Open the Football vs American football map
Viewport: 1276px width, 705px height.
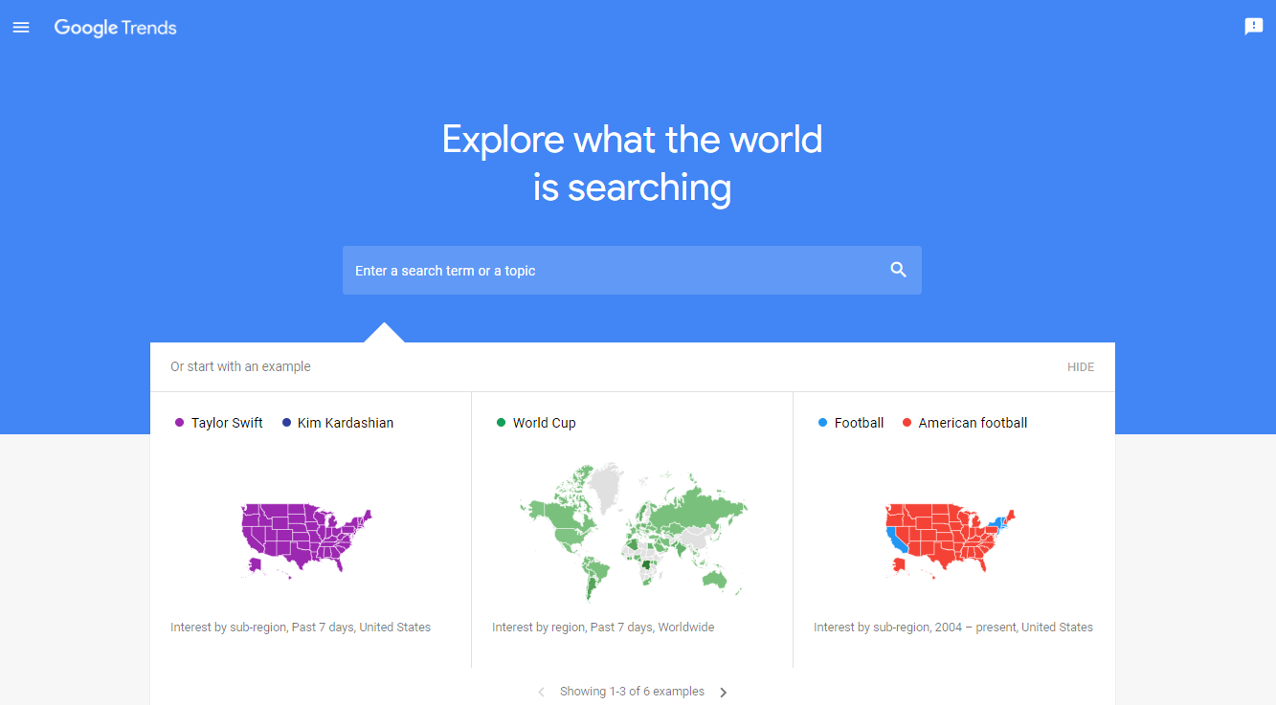pos(951,540)
